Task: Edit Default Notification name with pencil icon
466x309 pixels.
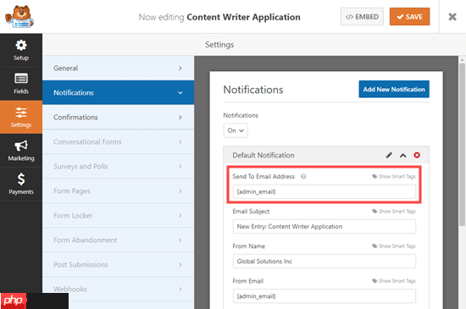Action: click(x=389, y=155)
